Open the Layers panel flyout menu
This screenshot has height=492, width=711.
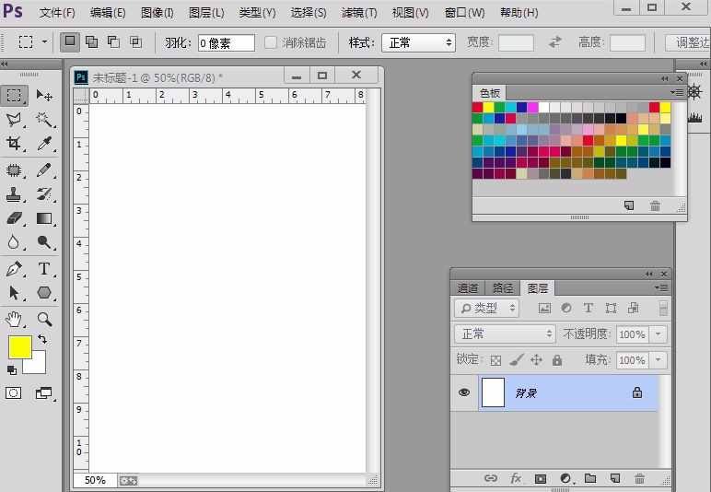pyautogui.click(x=661, y=288)
